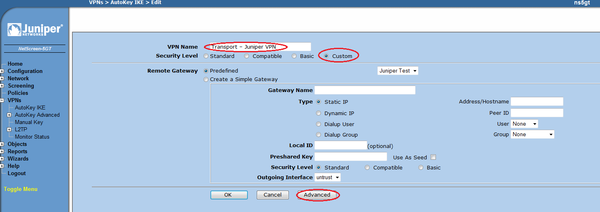This screenshot has height=212, width=600.
Task: Select Custom security level radio button
Action: [x=326, y=56]
